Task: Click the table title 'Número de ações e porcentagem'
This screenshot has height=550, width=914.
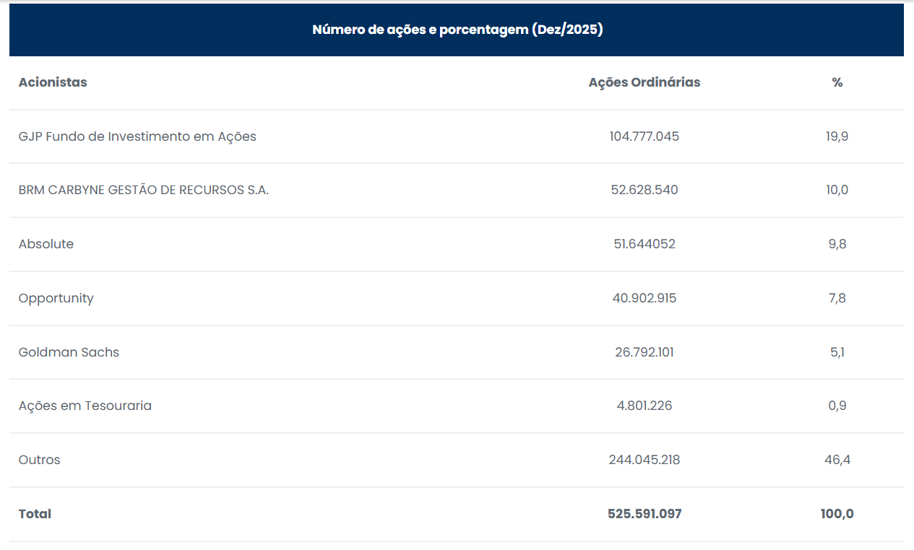Action: [457, 30]
